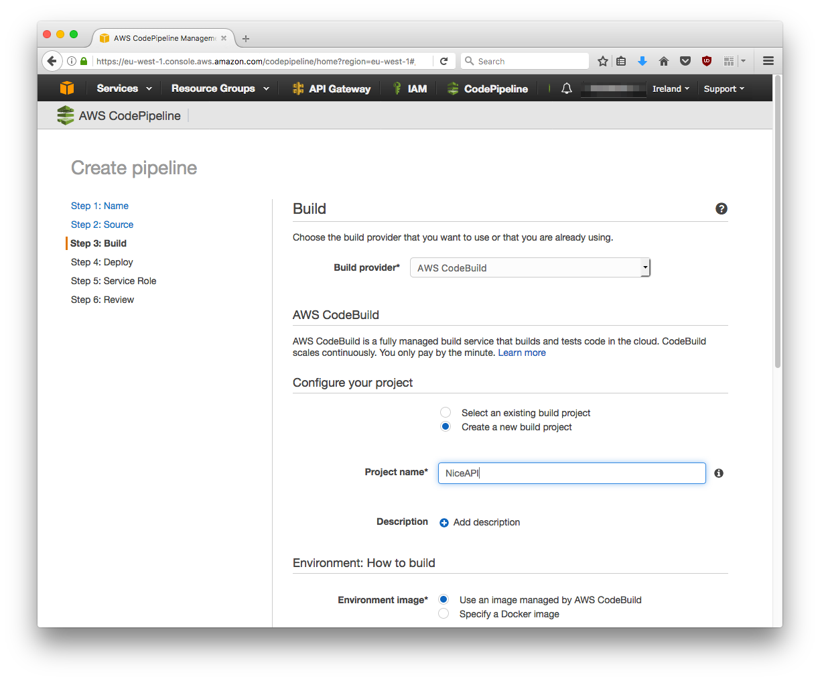This screenshot has width=820, height=681.
Task: Open the Pocket icon
Action: [x=685, y=61]
